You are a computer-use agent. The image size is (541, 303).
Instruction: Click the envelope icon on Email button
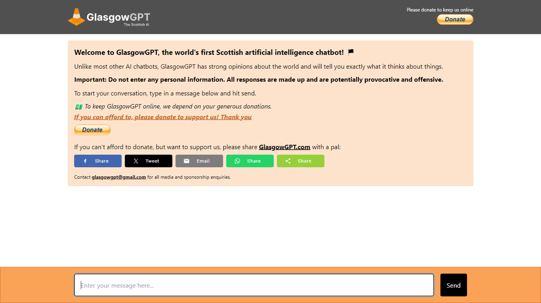[187, 161]
